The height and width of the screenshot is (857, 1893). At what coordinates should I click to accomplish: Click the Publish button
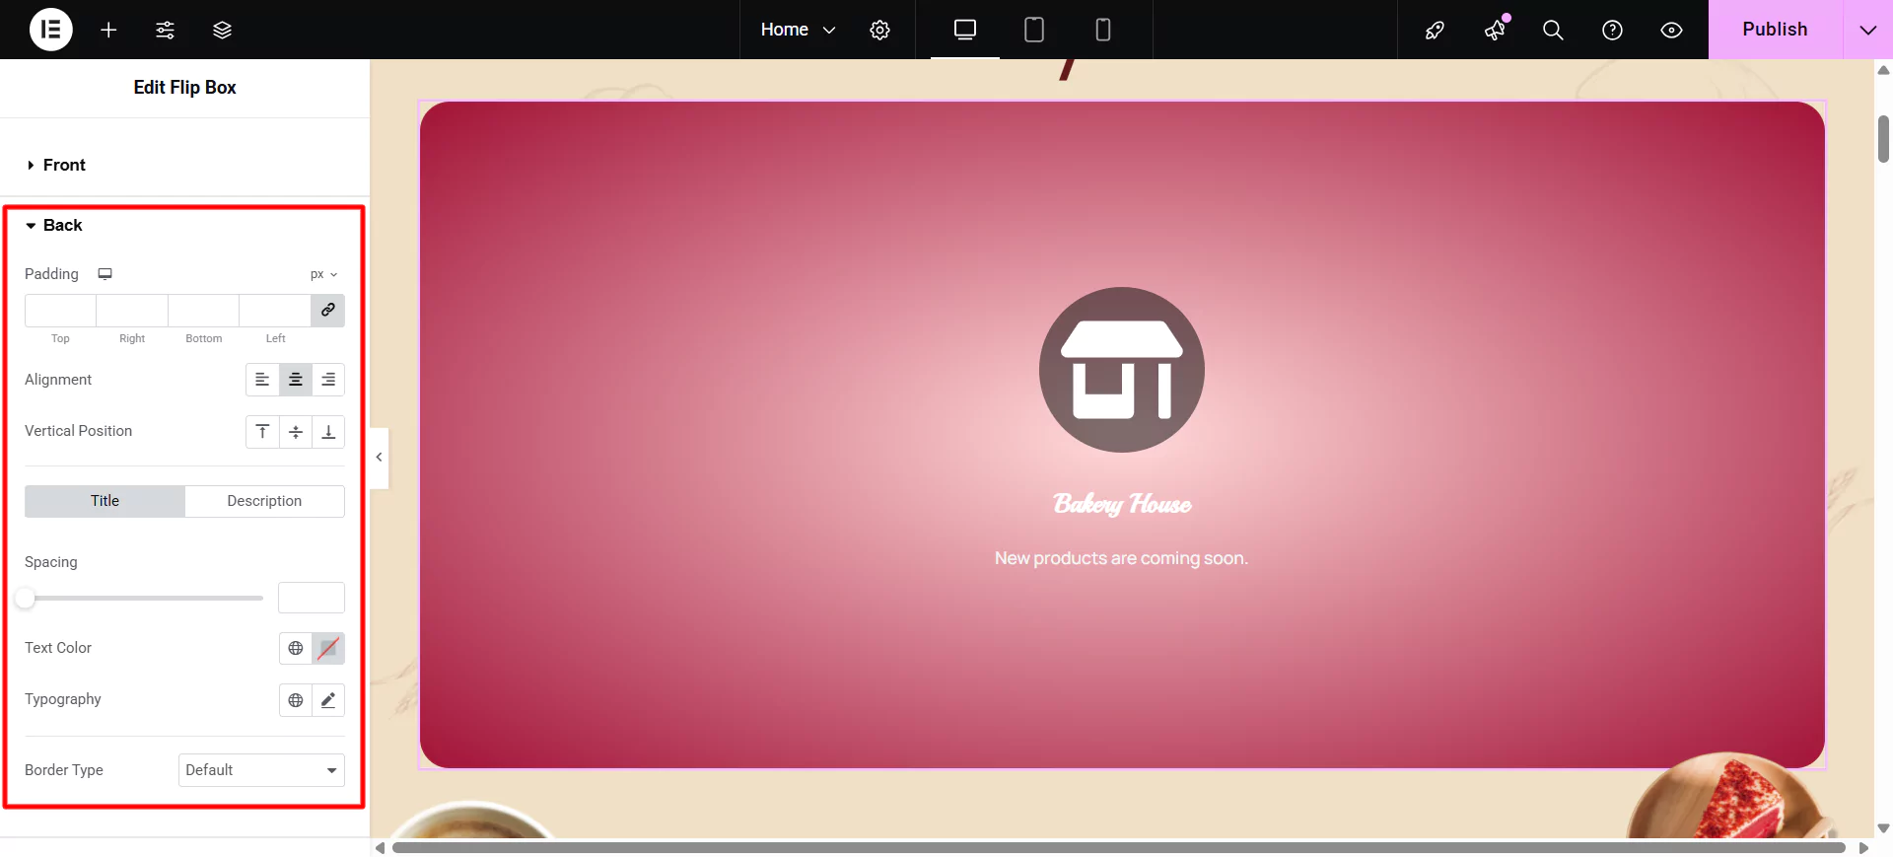(1775, 30)
